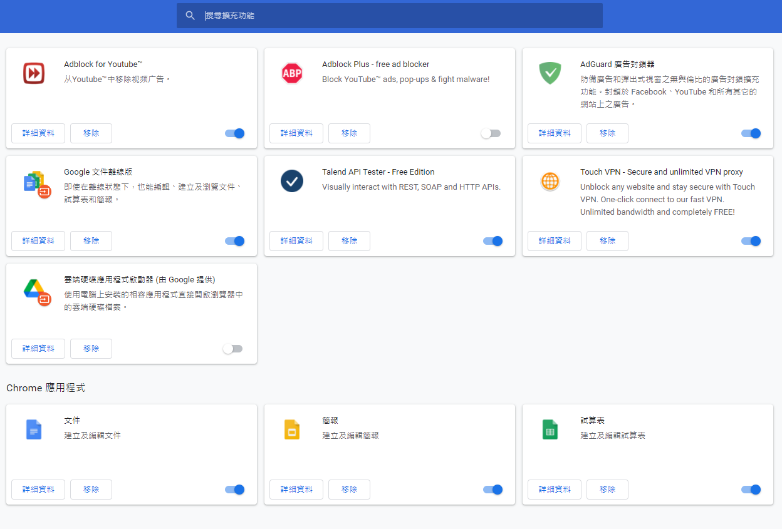Turn off the 文件 app toggle
The height and width of the screenshot is (529, 782).
click(235, 490)
